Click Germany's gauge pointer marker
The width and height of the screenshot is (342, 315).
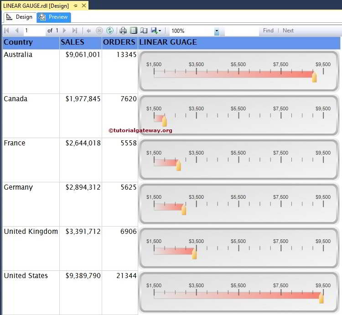(184, 210)
